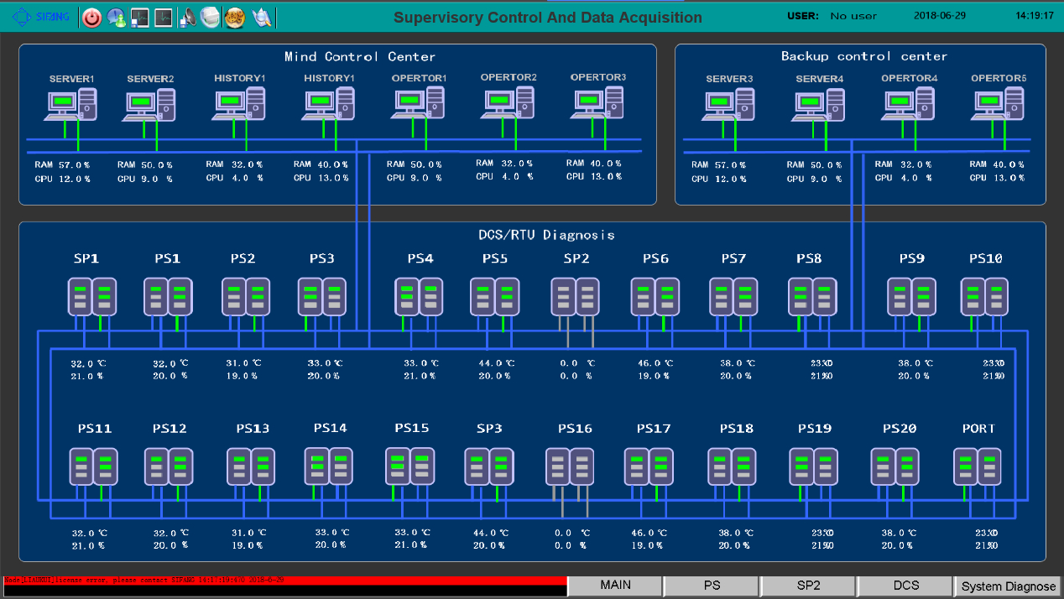Click the PS16 station device icon
Image resolution: width=1064 pixels, height=599 pixels.
click(570, 467)
